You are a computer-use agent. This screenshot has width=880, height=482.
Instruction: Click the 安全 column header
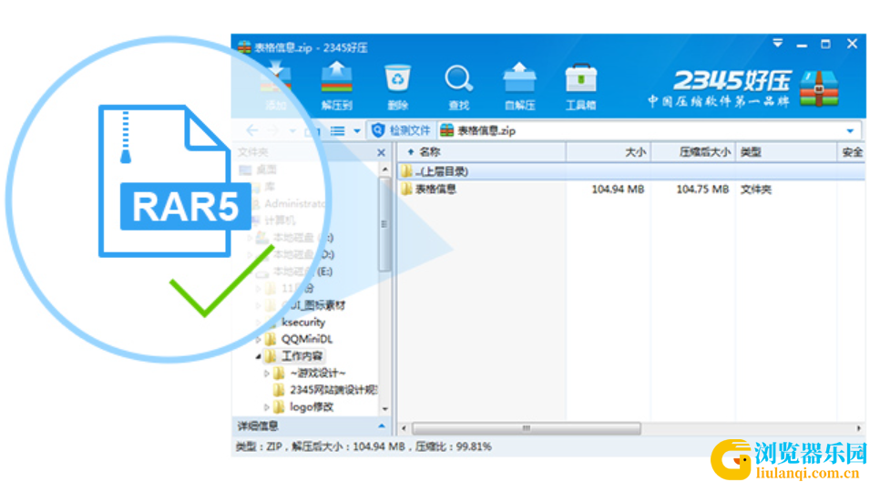click(x=852, y=152)
